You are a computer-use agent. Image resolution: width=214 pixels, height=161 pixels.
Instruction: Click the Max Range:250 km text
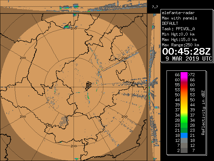point(181,45)
